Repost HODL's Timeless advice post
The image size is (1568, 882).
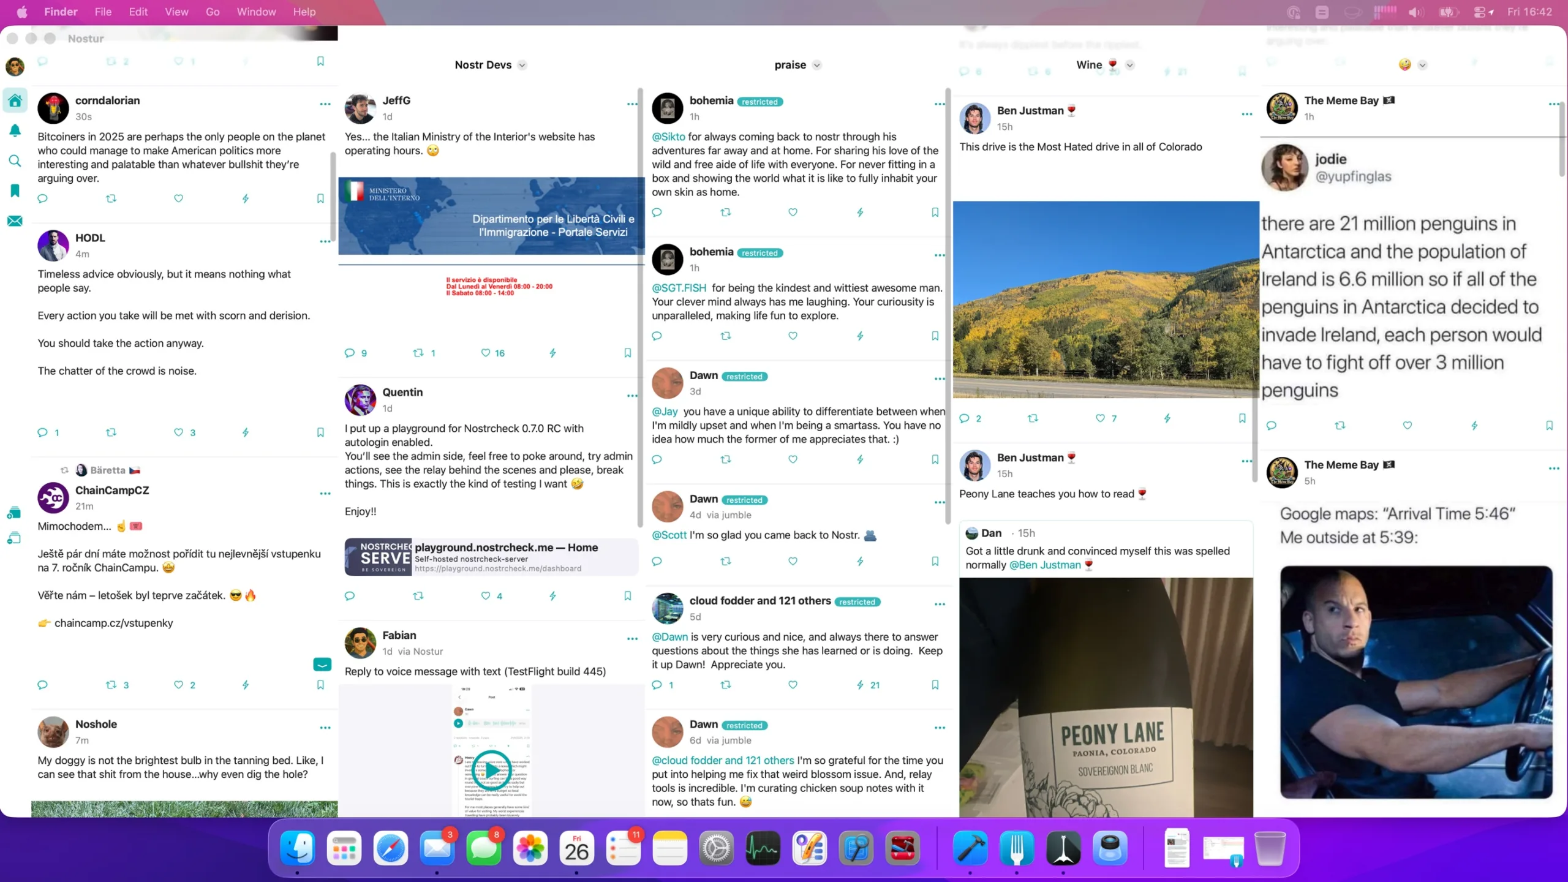tap(111, 432)
